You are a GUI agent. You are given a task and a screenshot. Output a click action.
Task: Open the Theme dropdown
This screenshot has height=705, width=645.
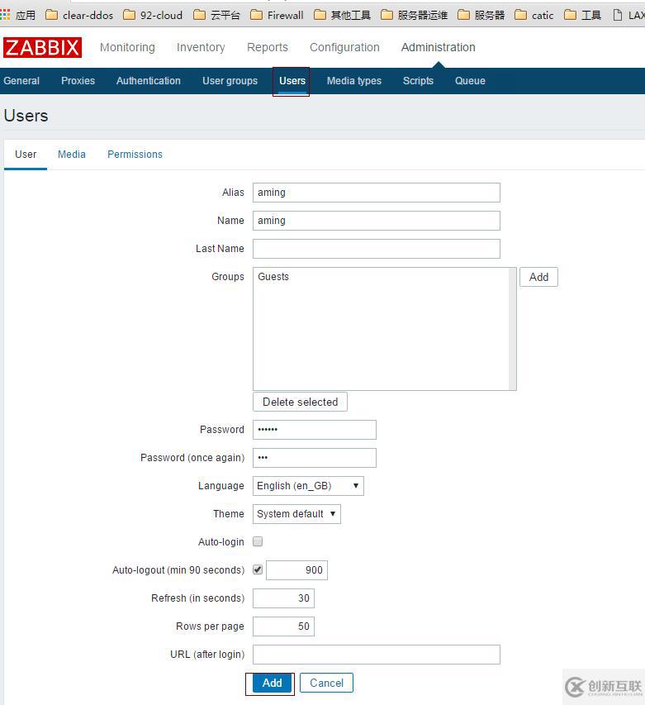coord(296,514)
